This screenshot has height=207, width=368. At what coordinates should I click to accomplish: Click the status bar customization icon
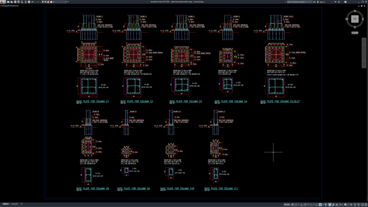tap(366, 205)
